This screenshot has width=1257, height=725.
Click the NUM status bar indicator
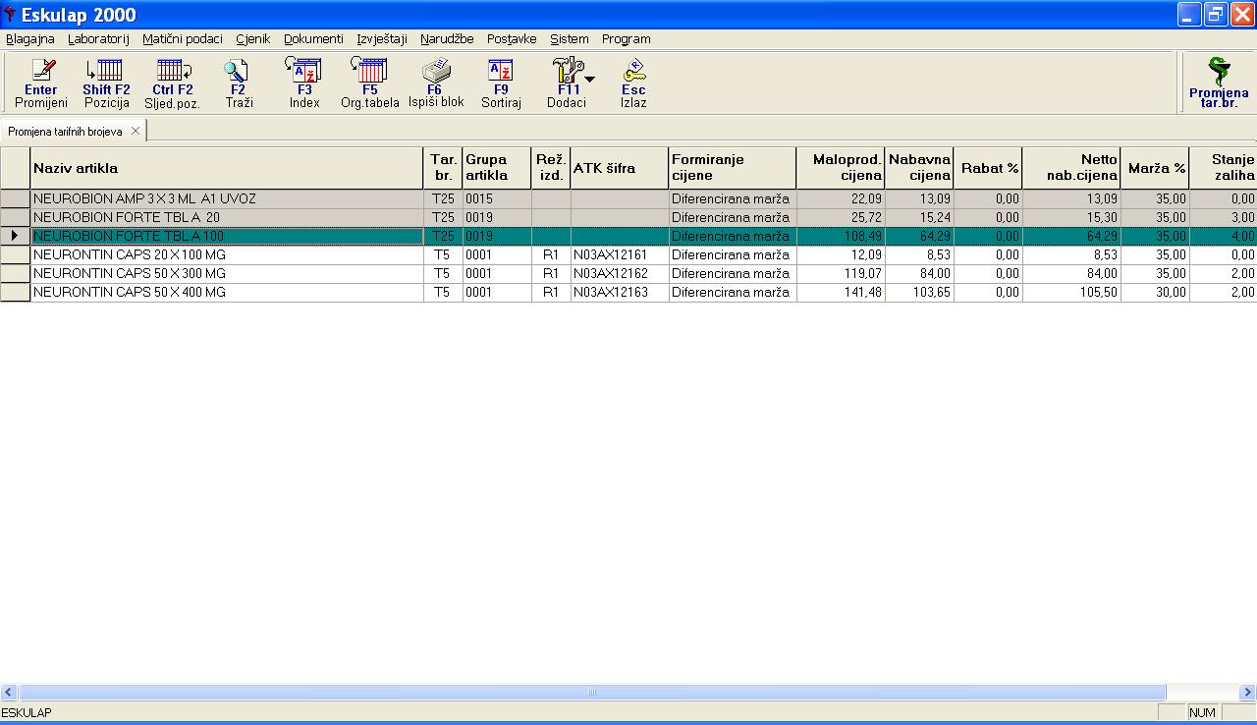point(1203,712)
